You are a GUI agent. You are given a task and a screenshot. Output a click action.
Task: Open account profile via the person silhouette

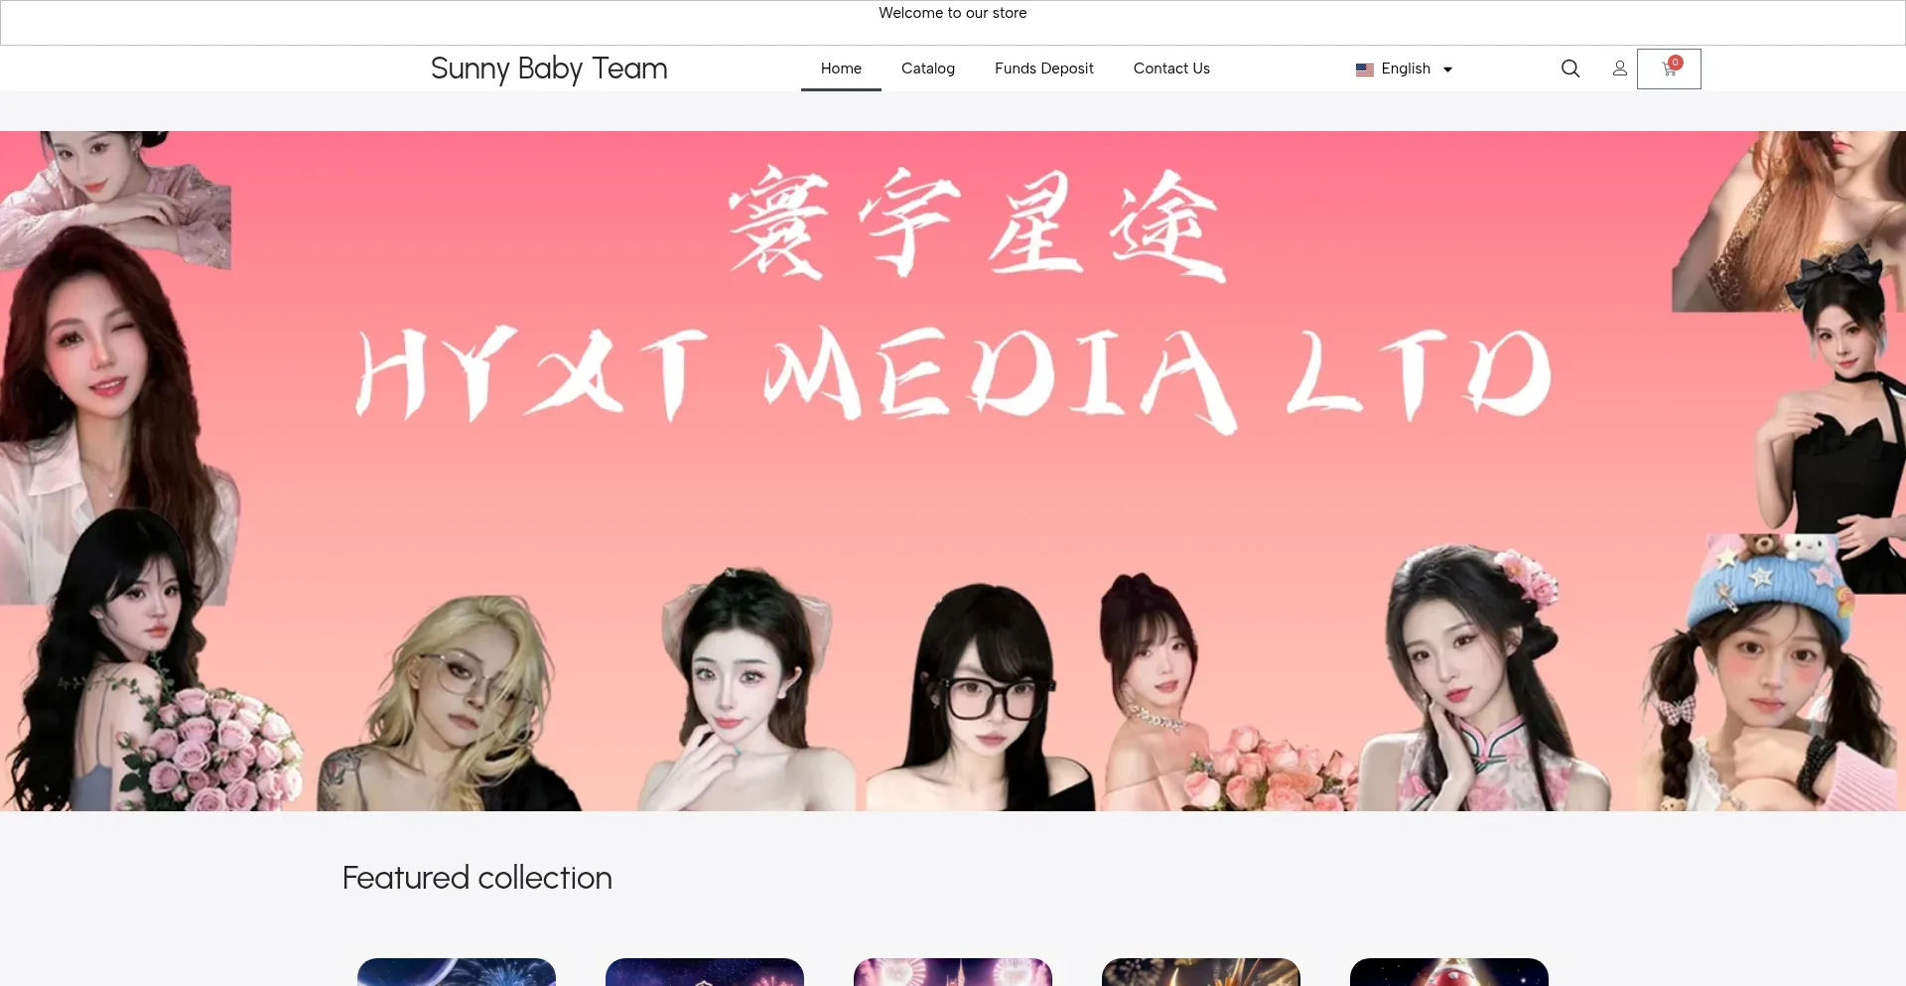click(x=1620, y=69)
